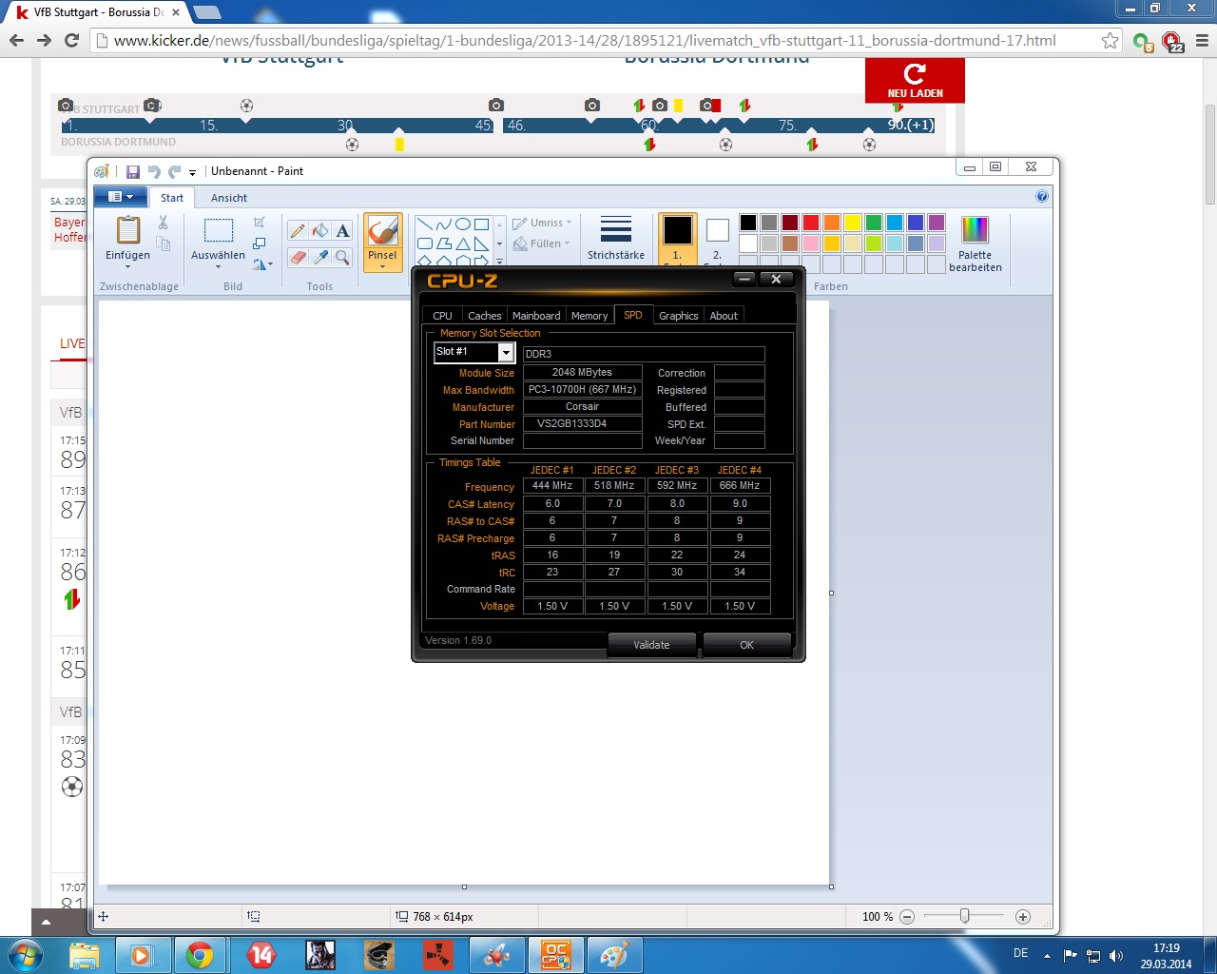Viewport: 1217px width, 974px height.
Task: Pick the red color swatch
Action: [x=811, y=223]
